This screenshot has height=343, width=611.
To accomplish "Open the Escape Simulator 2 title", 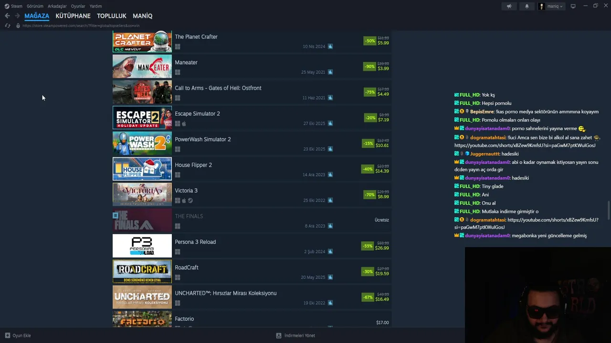I will tap(197, 114).
